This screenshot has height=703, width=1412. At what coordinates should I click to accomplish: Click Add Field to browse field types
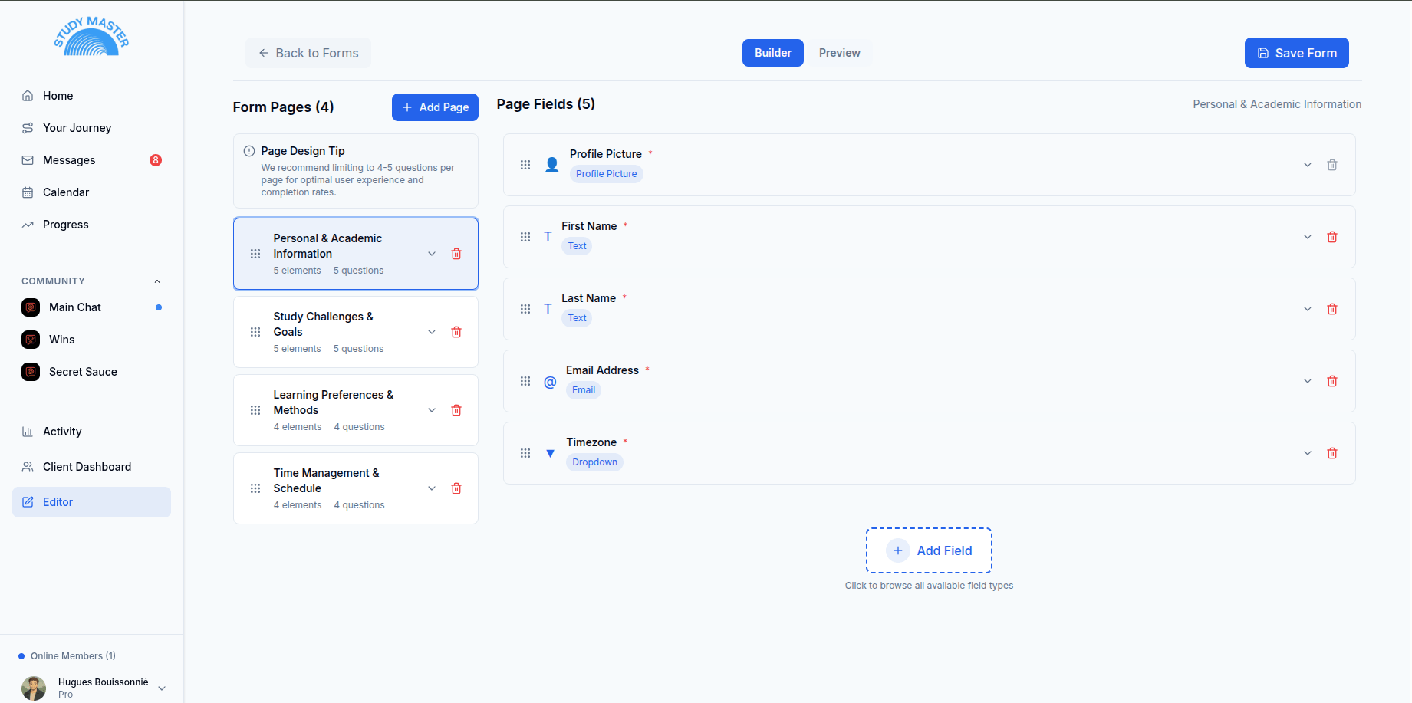(929, 550)
